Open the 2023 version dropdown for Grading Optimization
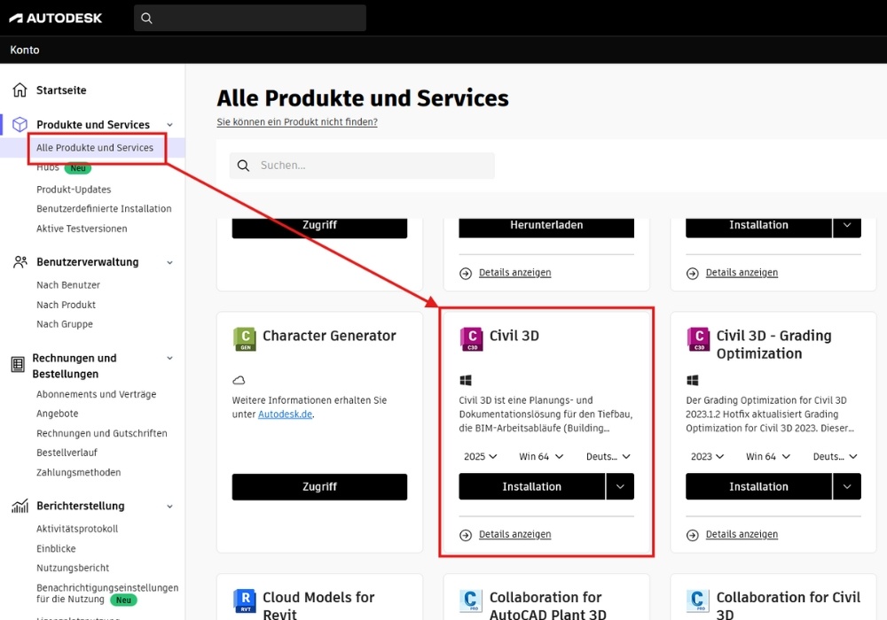The width and height of the screenshot is (887, 620). coord(707,456)
